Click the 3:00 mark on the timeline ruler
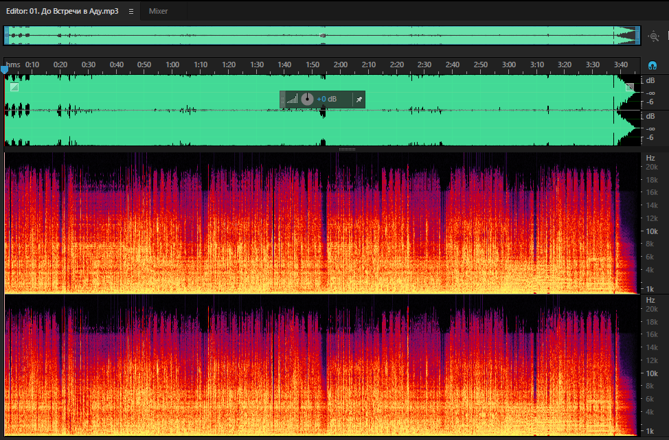Screen dimensions: 669x440 (x=508, y=65)
